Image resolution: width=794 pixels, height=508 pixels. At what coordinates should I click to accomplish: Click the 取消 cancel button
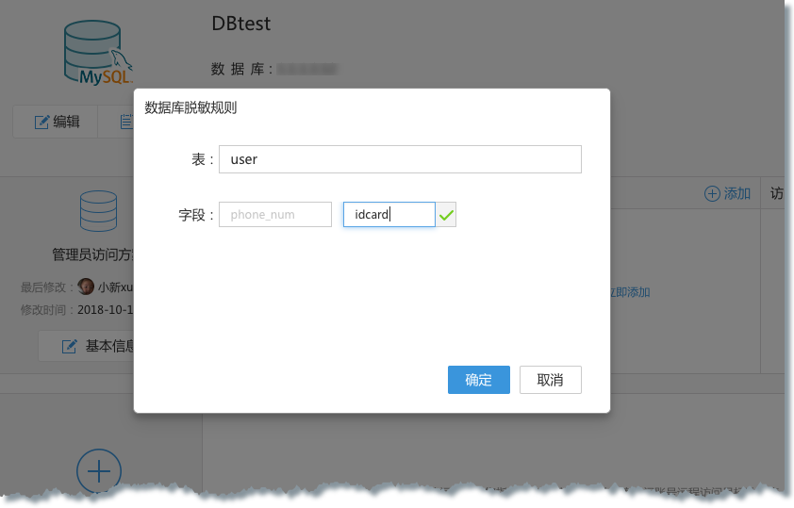[x=551, y=380]
